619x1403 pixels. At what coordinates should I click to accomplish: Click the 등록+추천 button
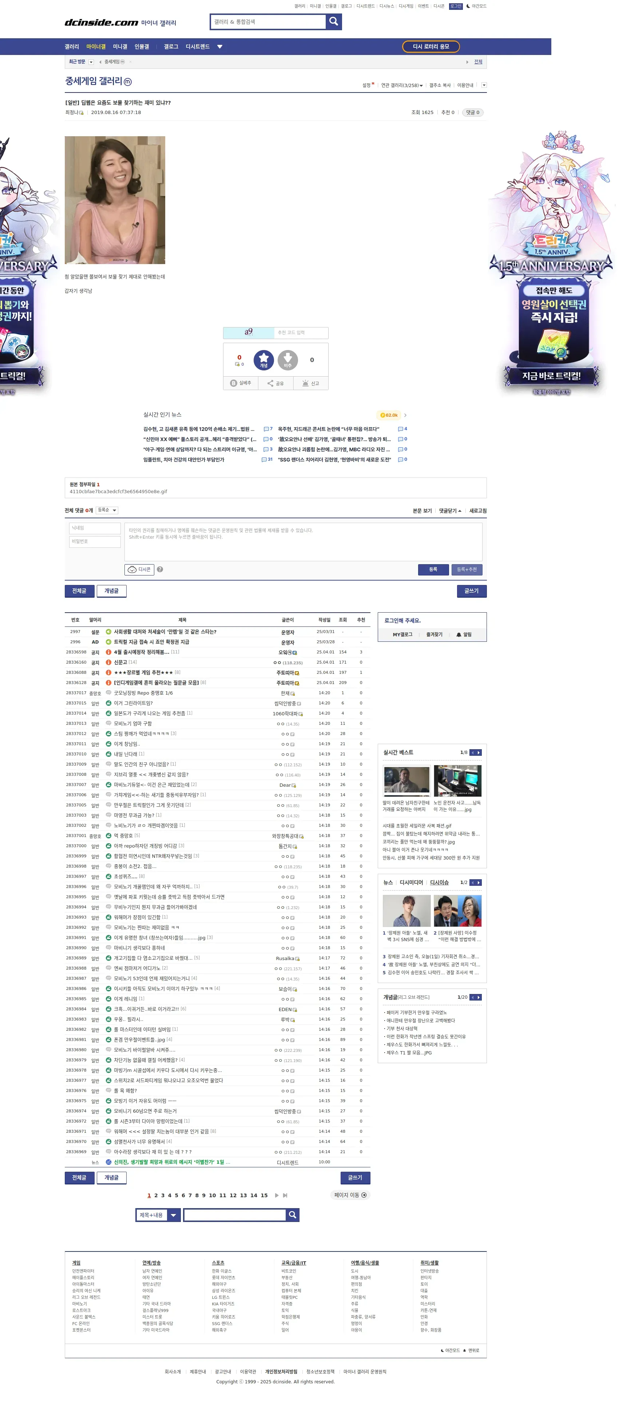[x=467, y=569]
